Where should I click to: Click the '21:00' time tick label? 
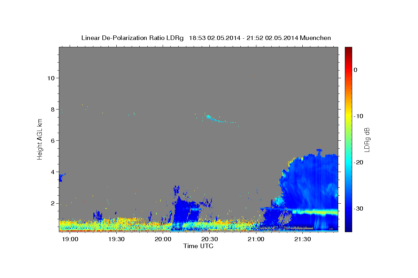(x=256, y=239)
